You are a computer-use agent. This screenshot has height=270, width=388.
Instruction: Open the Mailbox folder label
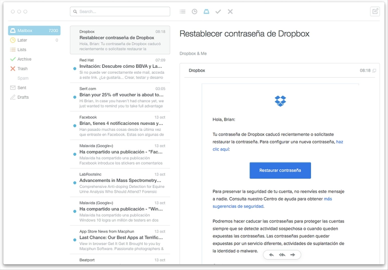tap(25, 31)
